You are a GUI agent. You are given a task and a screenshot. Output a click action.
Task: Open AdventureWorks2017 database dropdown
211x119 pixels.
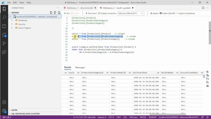click(x=131, y=13)
